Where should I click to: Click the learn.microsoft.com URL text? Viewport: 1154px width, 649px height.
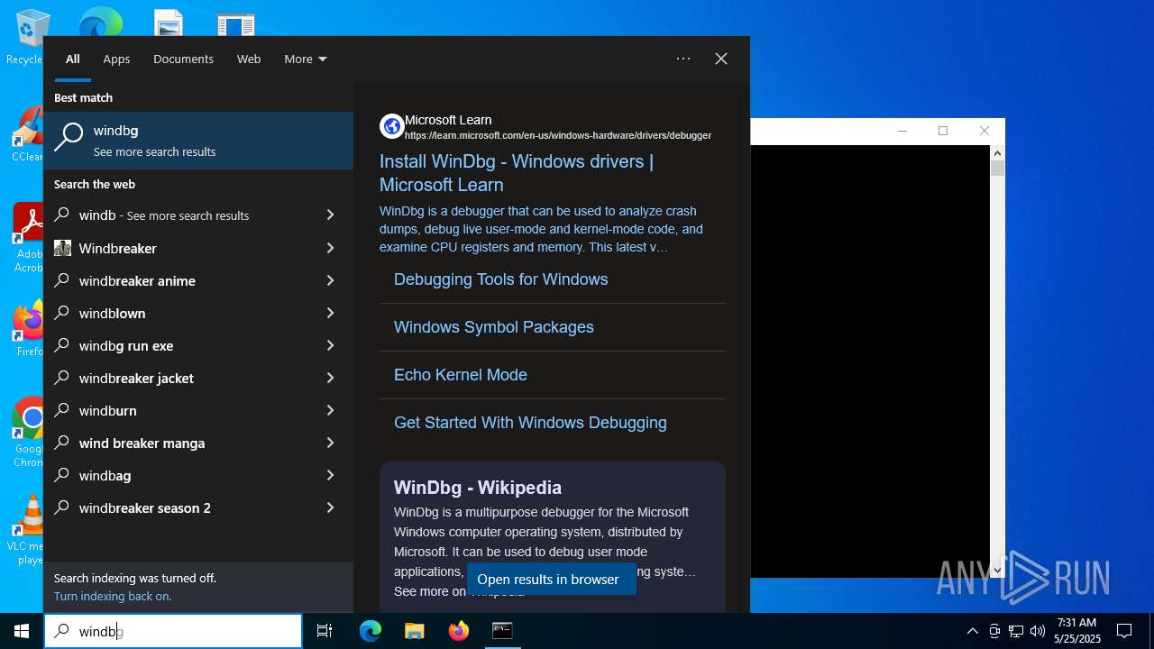coord(558,135)
